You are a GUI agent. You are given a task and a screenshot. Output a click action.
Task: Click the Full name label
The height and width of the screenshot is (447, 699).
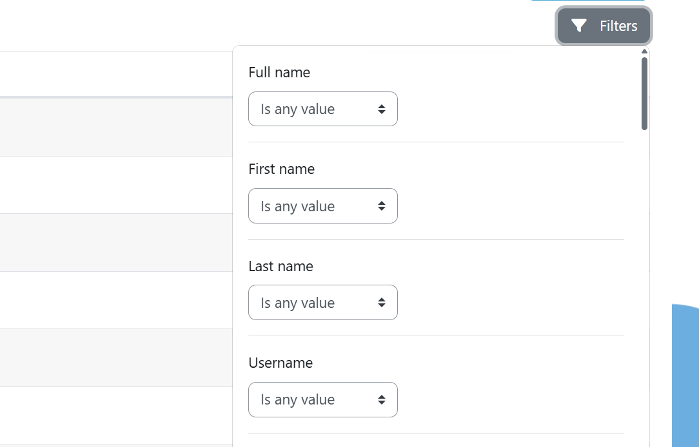coord(279,73)
